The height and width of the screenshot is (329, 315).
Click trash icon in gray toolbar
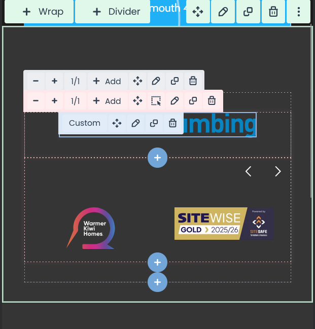click(193, 81)
